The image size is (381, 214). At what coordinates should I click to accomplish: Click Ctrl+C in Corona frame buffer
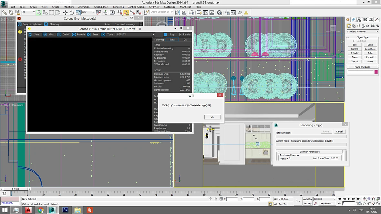click(x=64, y=34)
